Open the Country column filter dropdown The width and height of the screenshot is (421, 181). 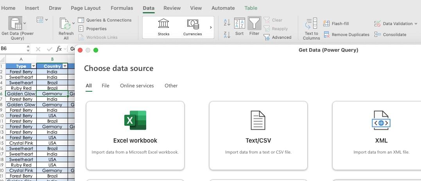tap(65, 66)
